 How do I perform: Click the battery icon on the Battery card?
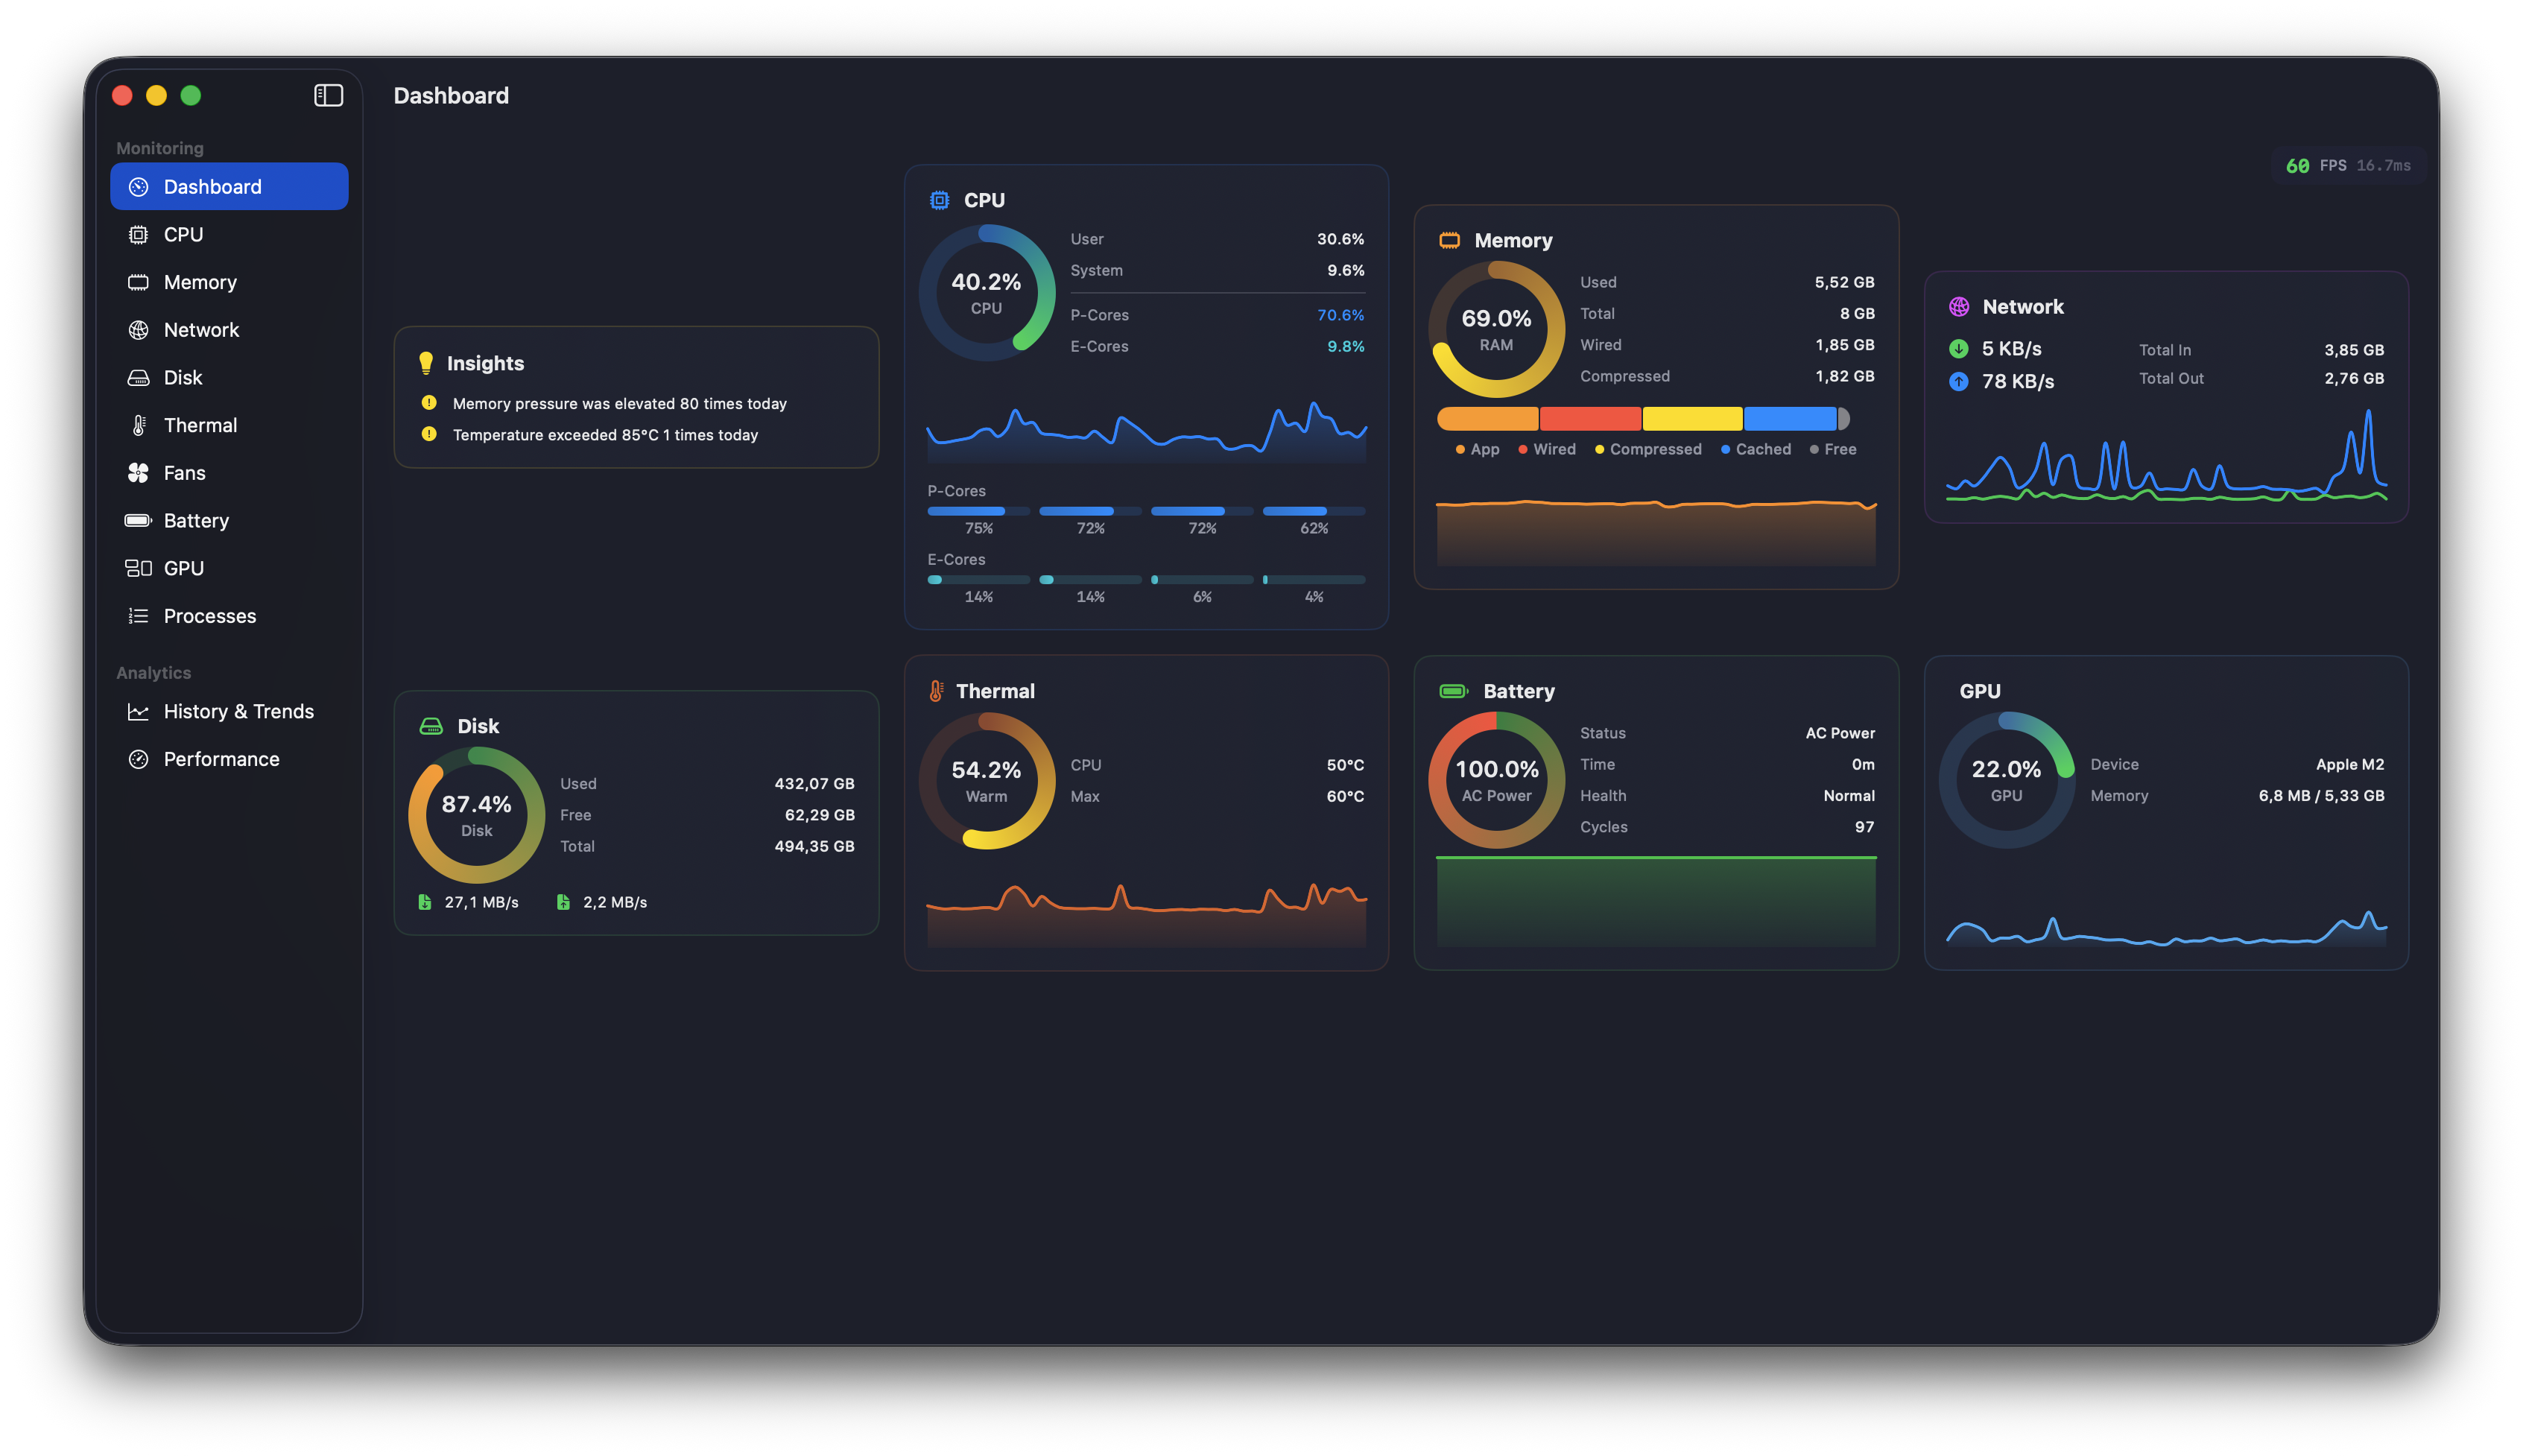(1452, 690)
